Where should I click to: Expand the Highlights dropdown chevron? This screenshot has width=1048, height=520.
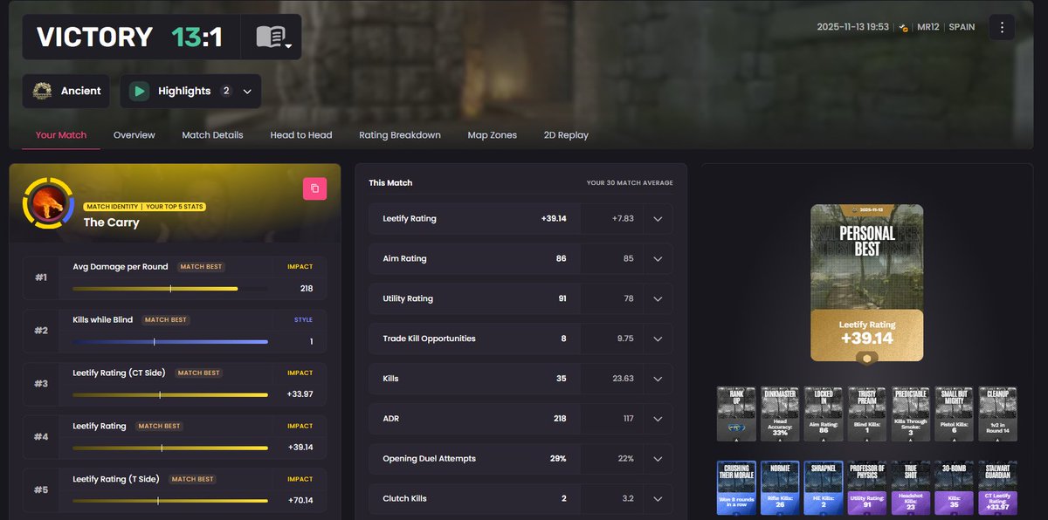coord(247,91)
